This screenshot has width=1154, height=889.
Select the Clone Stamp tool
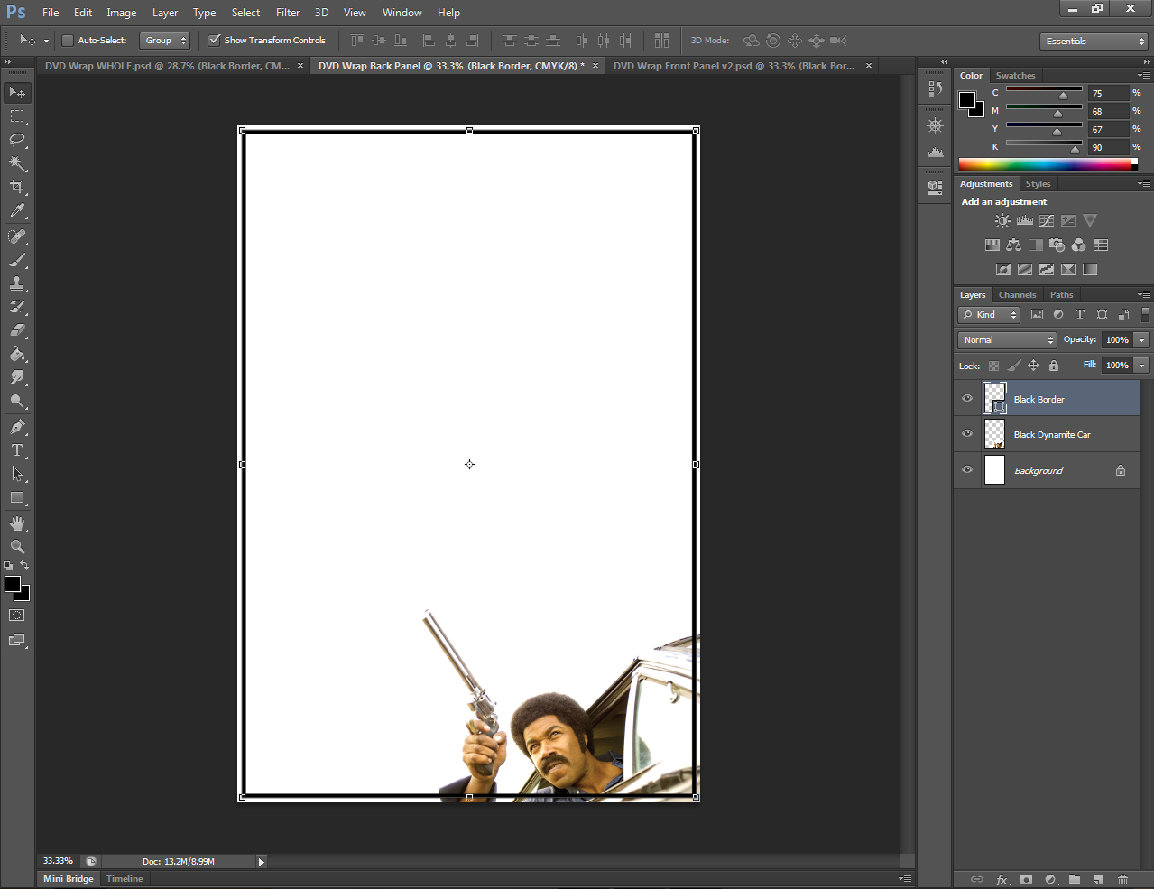(17, 283)
